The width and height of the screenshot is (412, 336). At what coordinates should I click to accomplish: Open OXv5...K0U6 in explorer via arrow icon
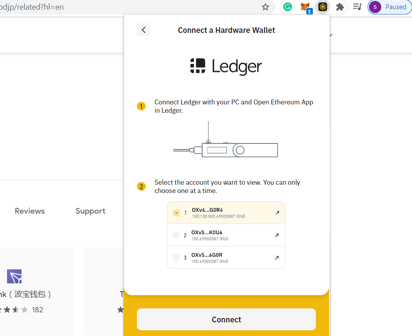(x=277, y=235)
